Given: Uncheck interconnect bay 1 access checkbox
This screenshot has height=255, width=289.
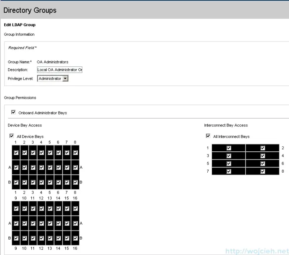Looking at the screenshot, I should (229, 148).
